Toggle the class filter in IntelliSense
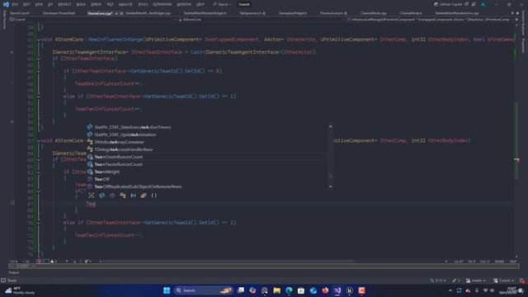The image size is (528, 297). 123,196
